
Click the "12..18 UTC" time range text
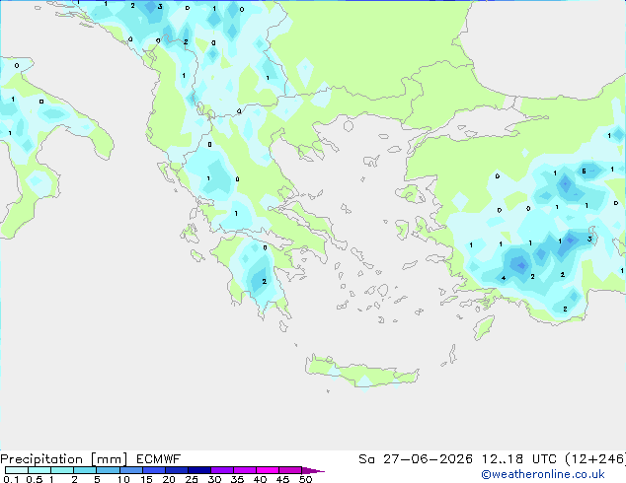pyautogui.click(x=519, y=459)
